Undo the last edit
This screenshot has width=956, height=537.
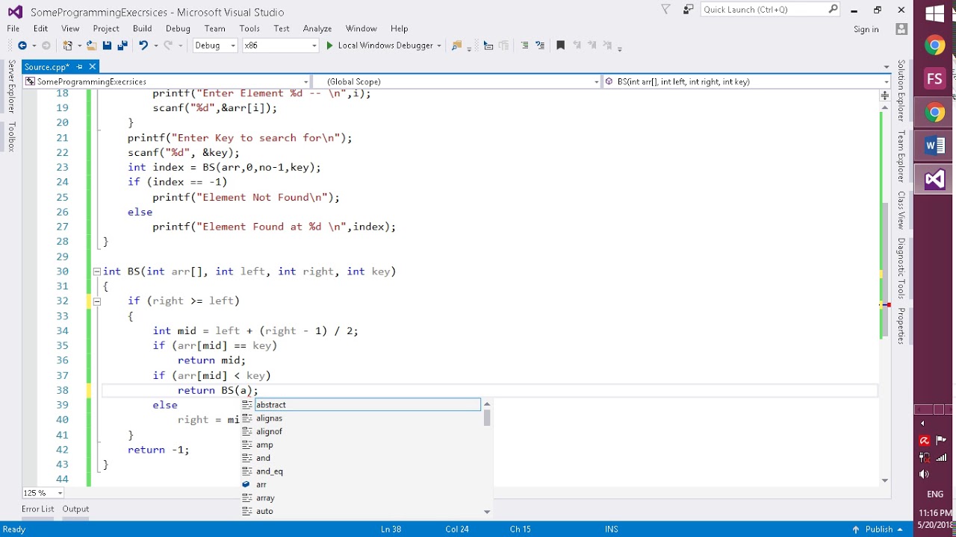[143, 45]
